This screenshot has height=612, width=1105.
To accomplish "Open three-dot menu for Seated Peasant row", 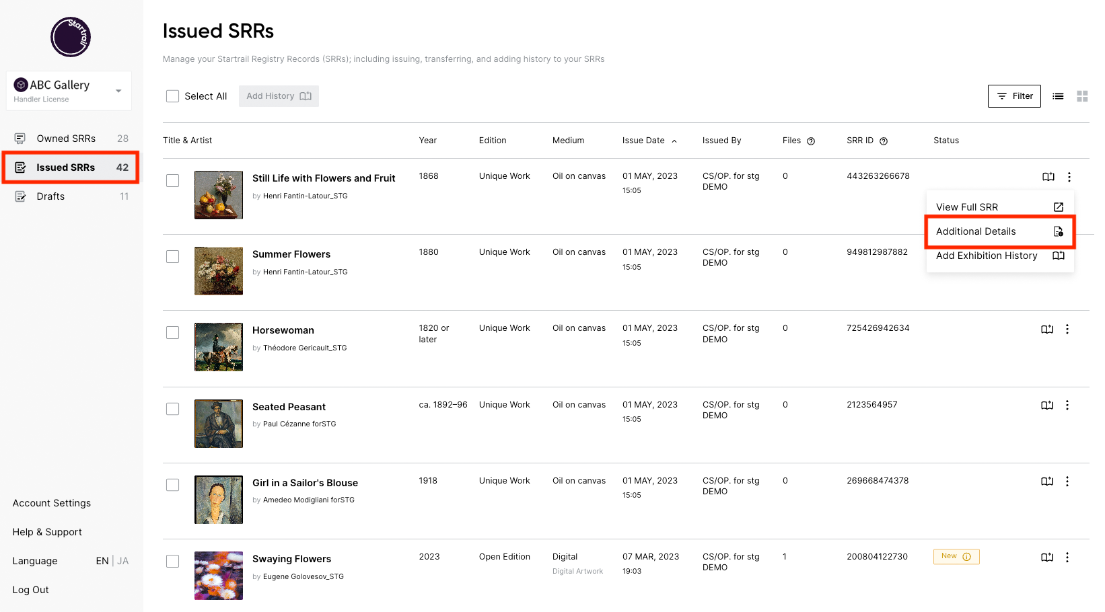I will (1067, 406).
